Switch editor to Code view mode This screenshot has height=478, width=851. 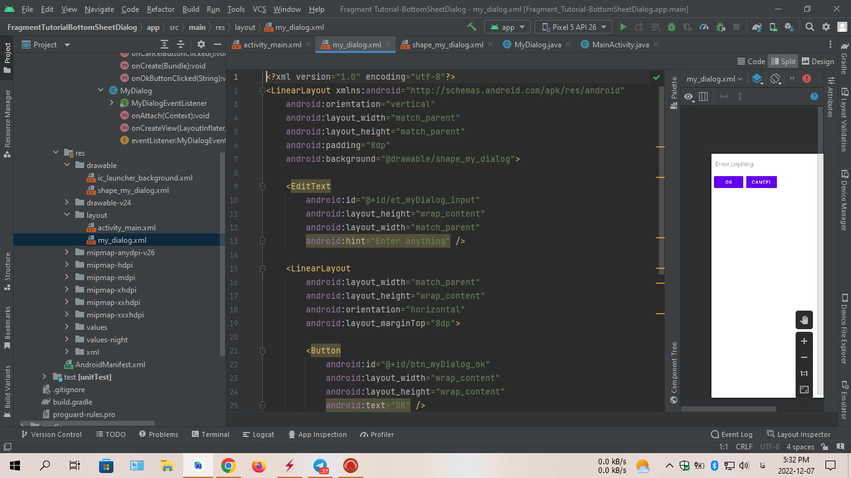click(x=751, y=61)
